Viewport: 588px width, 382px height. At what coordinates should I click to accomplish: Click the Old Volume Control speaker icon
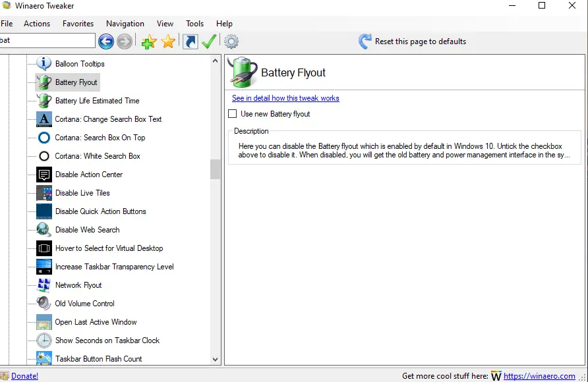44,304
